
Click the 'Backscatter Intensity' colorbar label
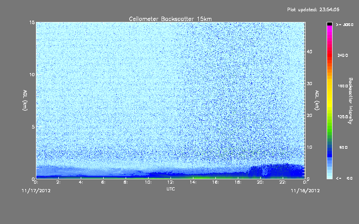click(x=350, y=101)
